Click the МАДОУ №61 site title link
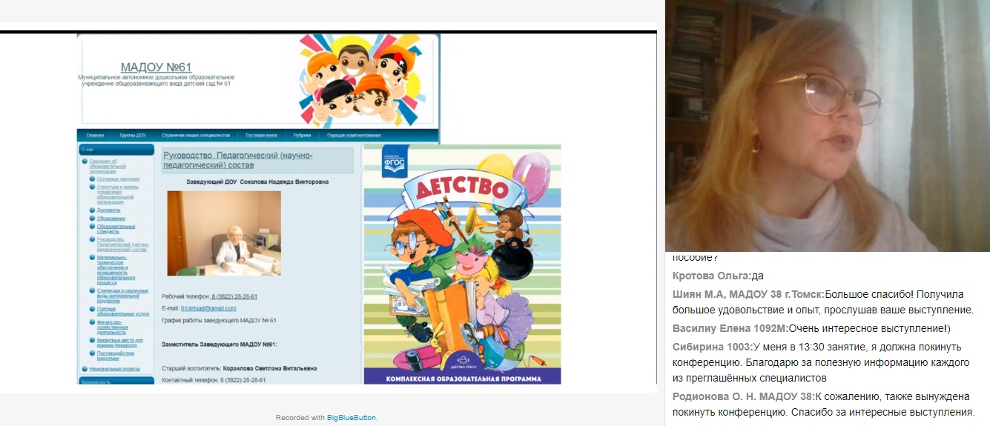The image size is (990, 426). pyautogui.click(x=156, y=67)
